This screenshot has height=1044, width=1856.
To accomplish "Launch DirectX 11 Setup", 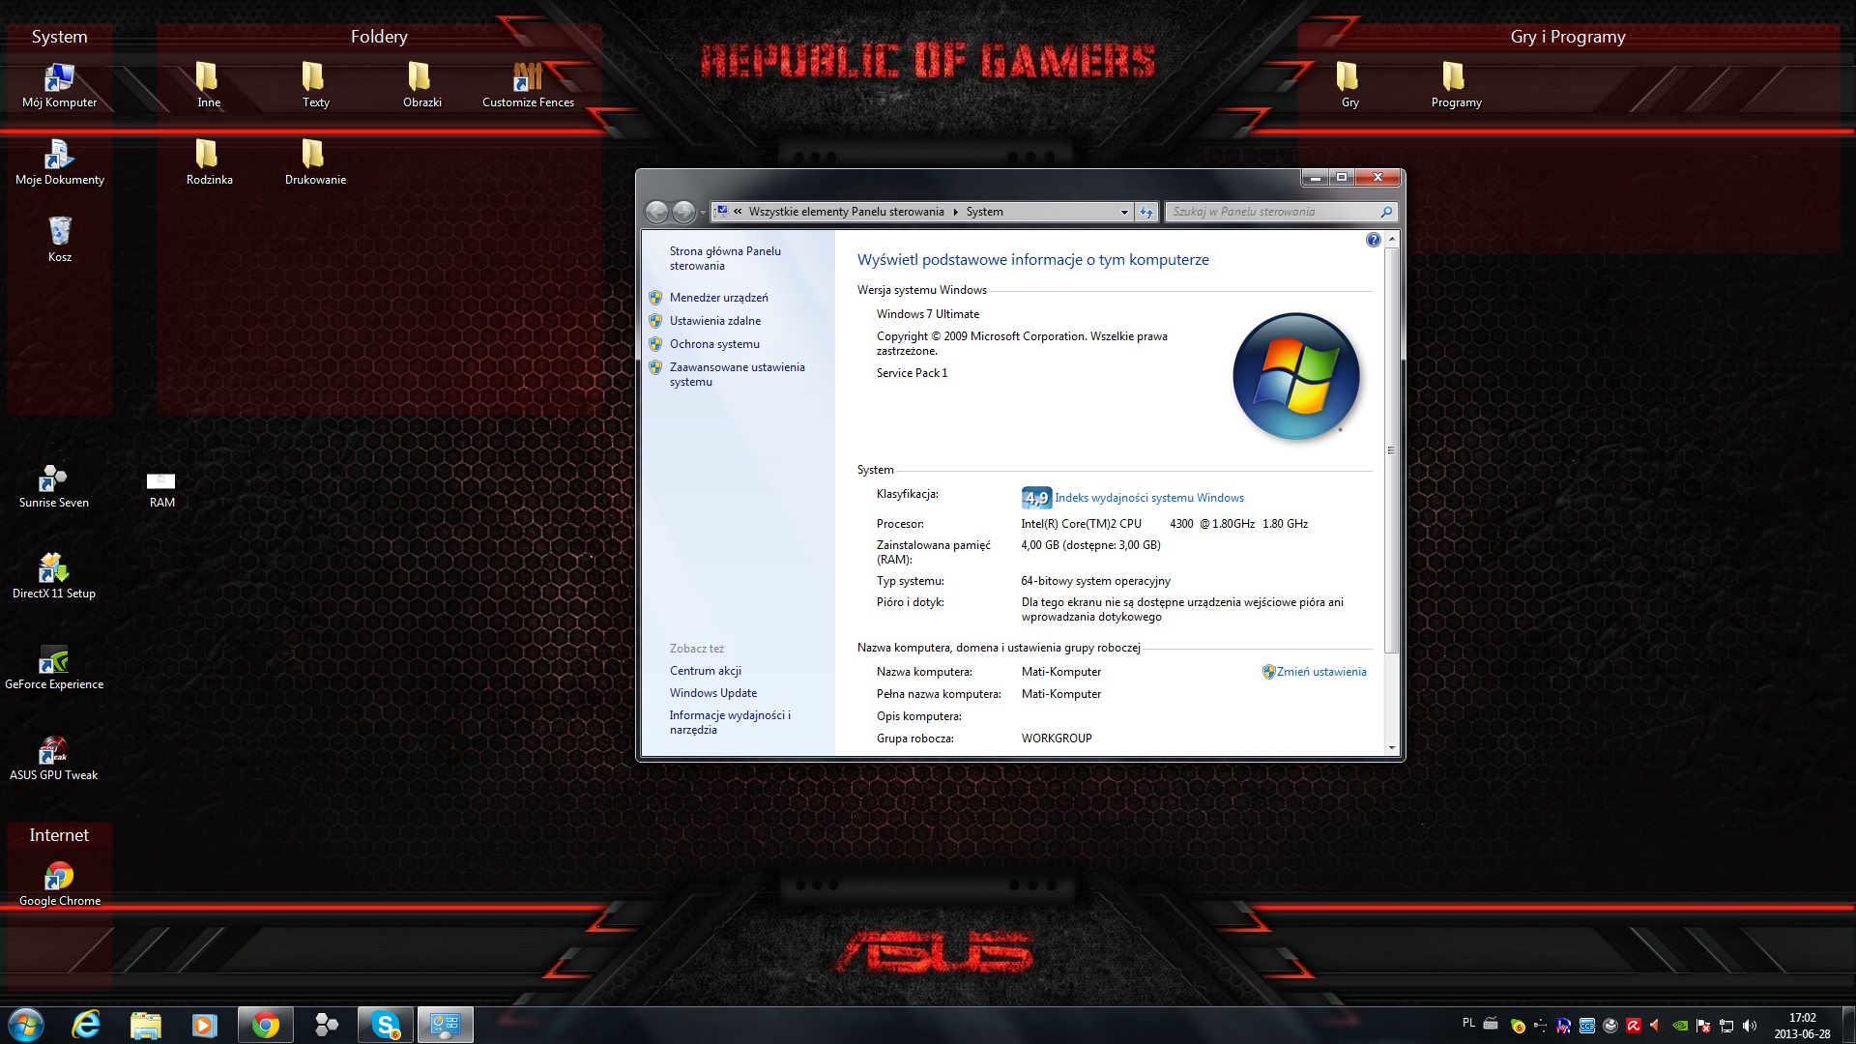I will 53,577.
